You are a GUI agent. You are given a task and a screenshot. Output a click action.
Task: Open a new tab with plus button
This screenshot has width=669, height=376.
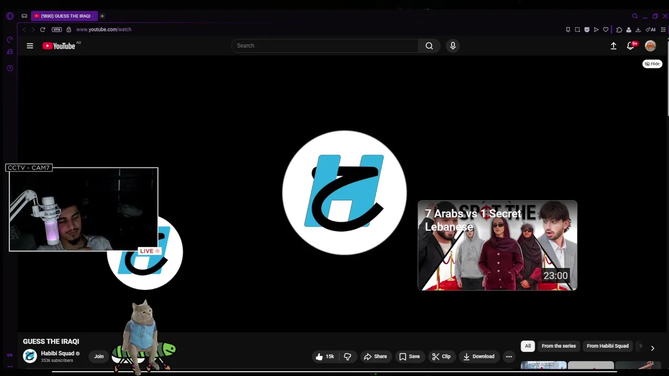pyautogui.click(x=102, y=16)
